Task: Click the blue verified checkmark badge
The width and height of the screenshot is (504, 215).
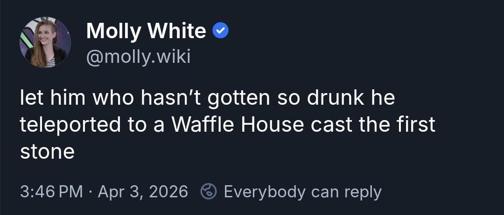Action: [220, 31]
